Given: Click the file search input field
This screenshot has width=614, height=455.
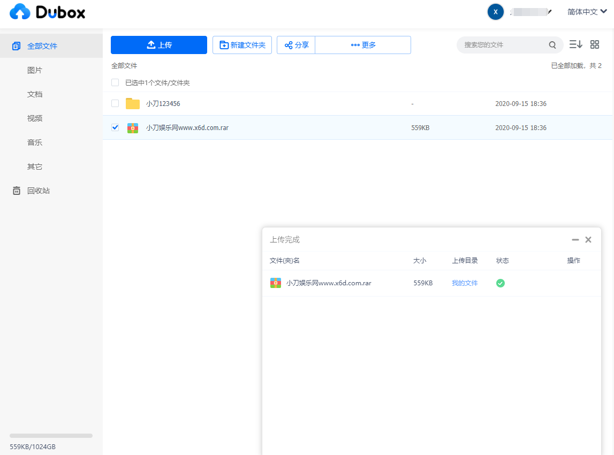Looking at the screenshot, I should coord(503,45).
